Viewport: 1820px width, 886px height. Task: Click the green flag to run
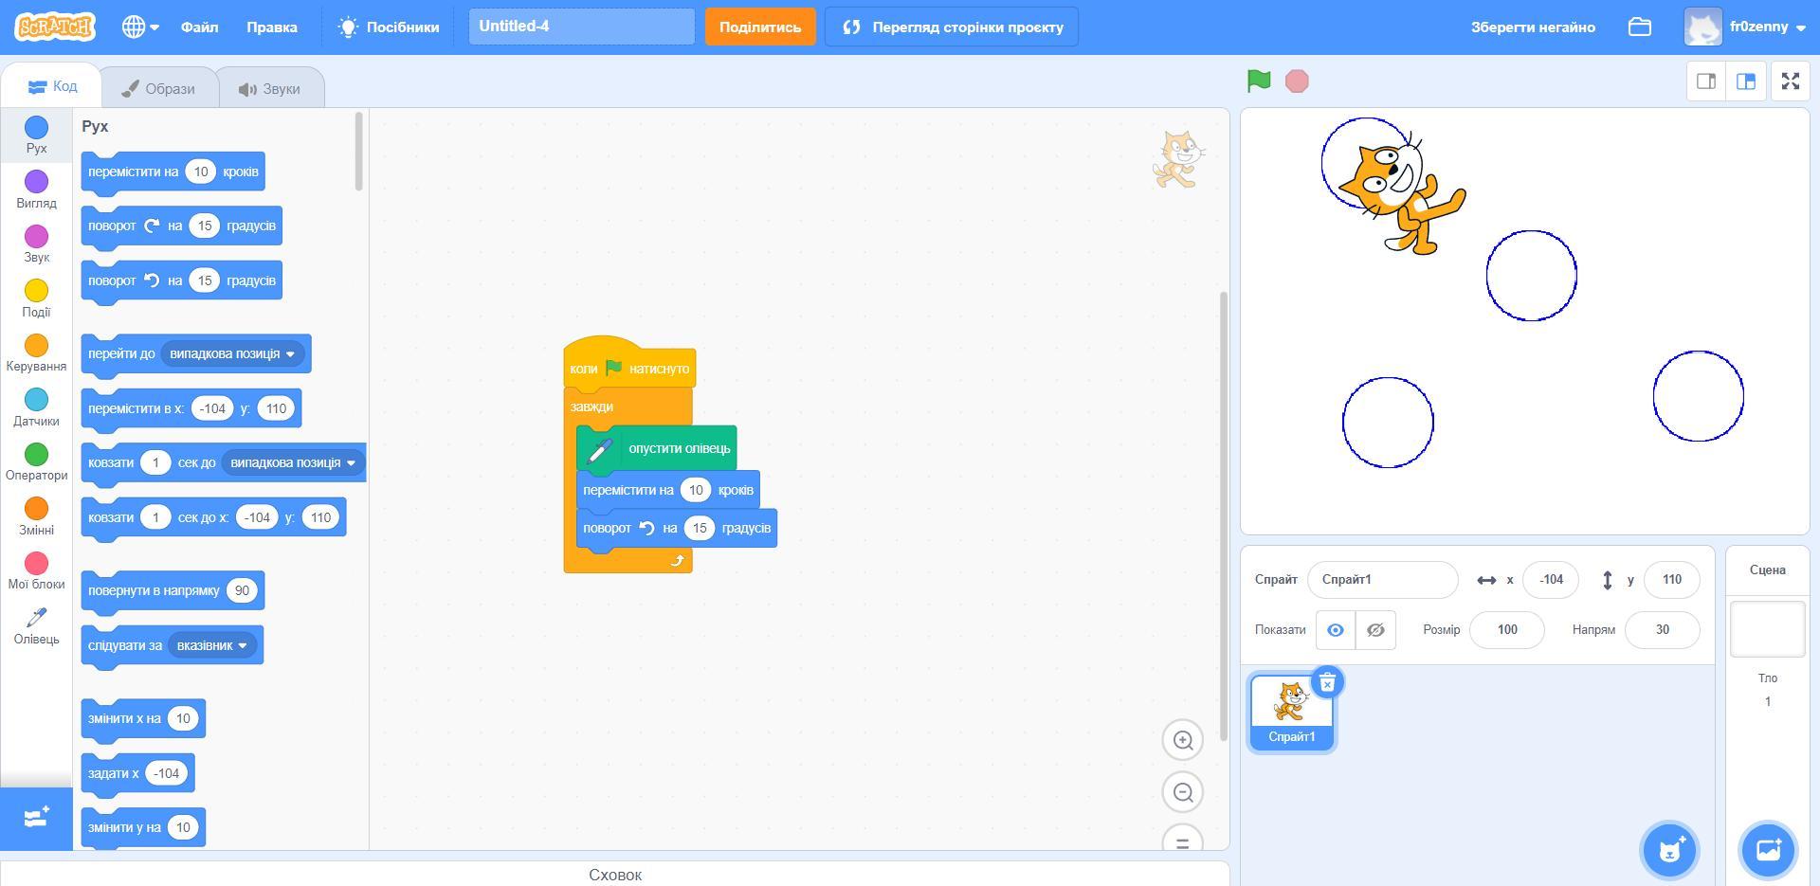(x=1259, y=81)
